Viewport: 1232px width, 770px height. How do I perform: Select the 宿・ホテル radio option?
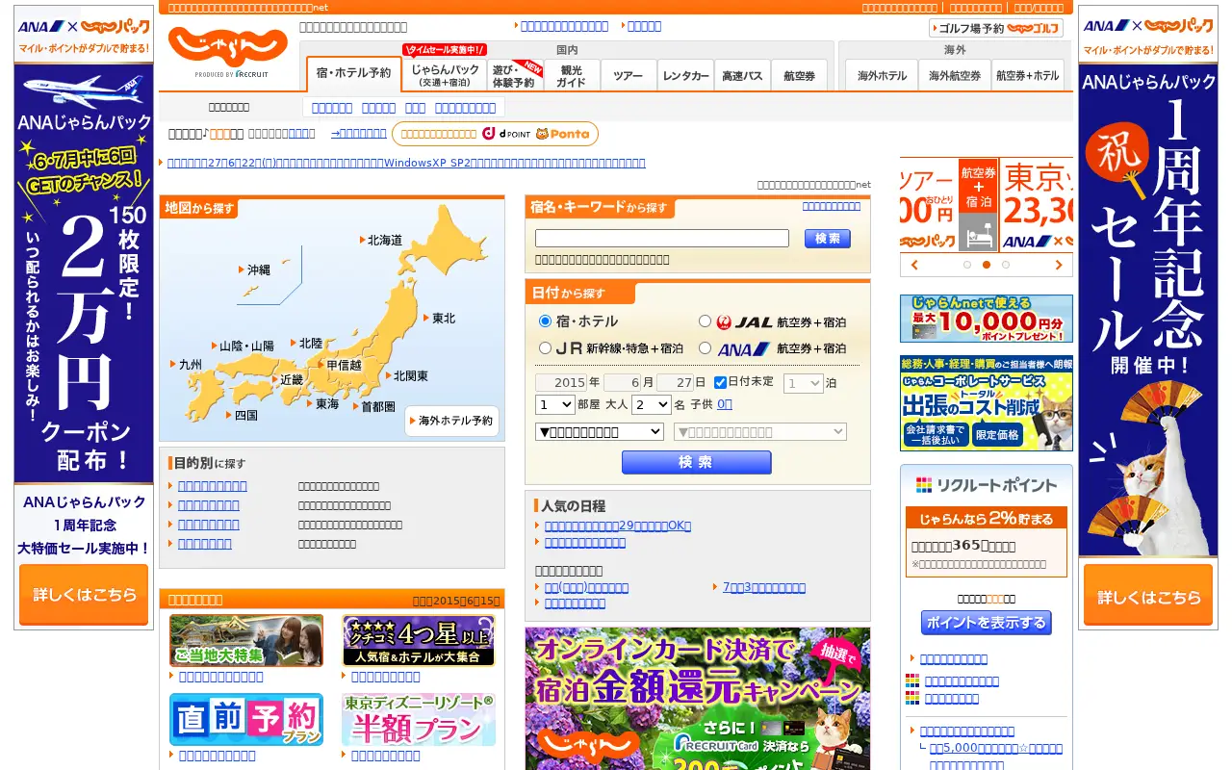[546, 321]
